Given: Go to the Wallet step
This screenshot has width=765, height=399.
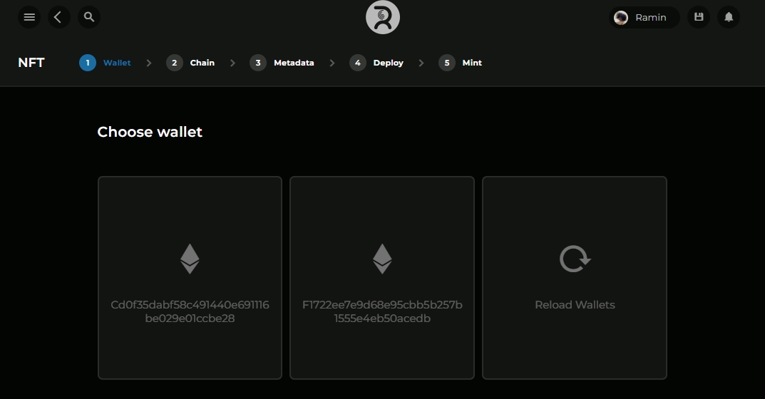Looking at the screenshot, I should click(106, 63).
